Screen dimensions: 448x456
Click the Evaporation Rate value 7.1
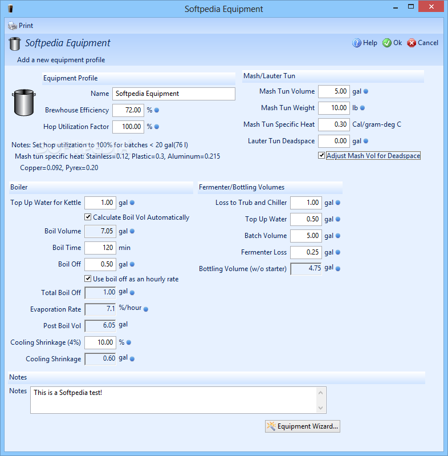(x=100, y=309)
